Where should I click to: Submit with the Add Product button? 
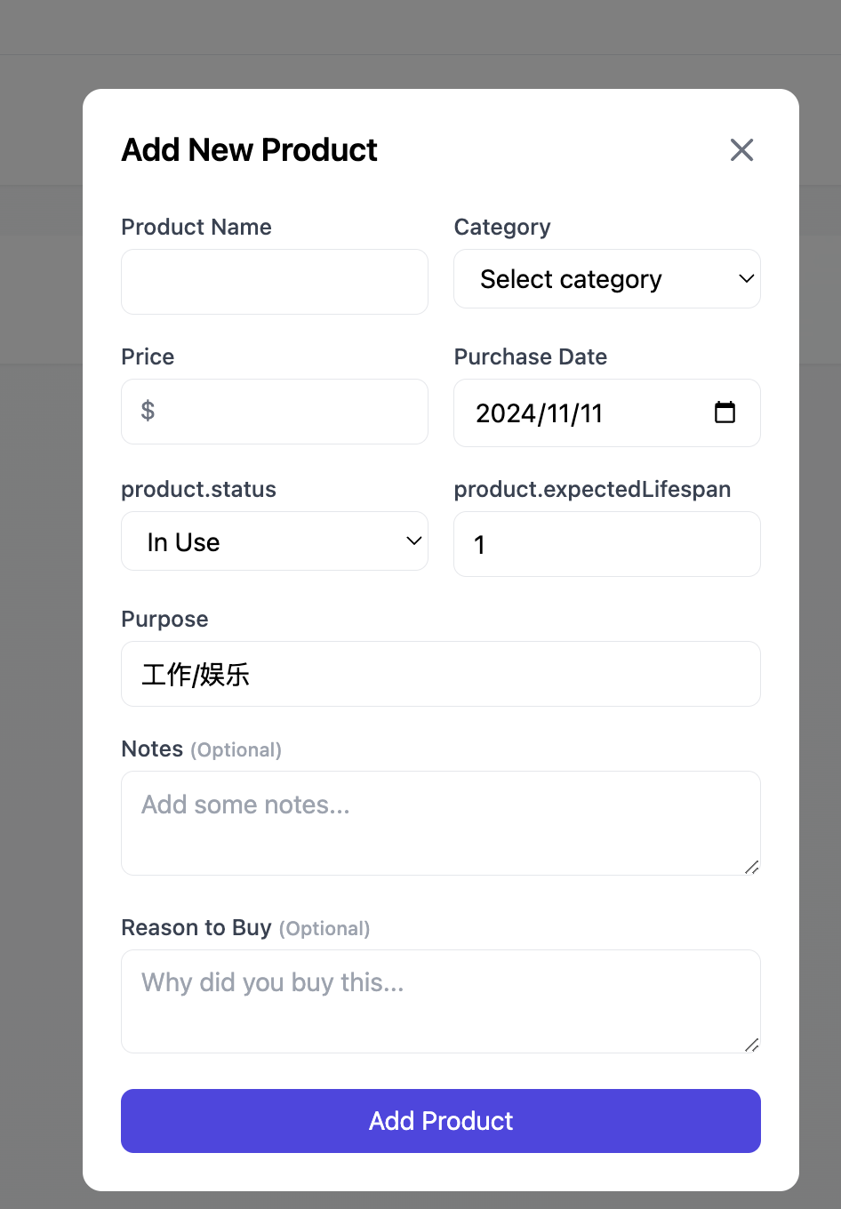coord(441,1121)
